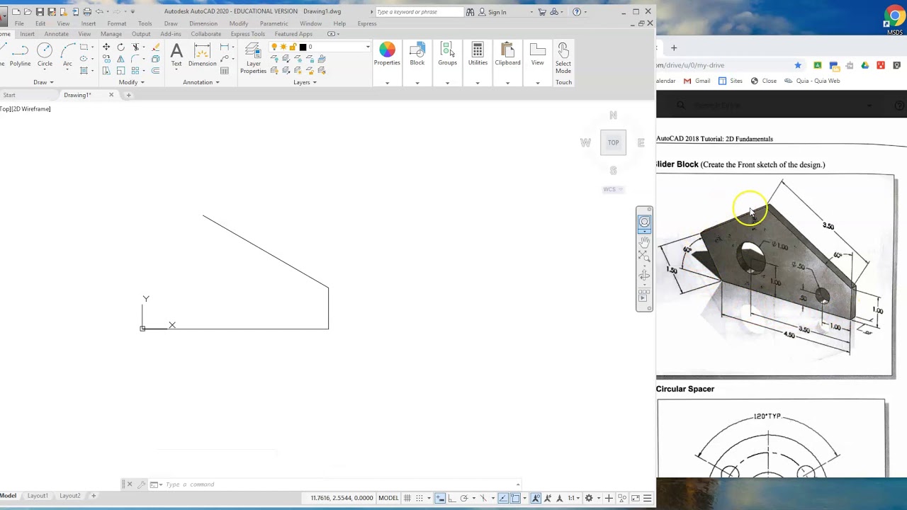Expand the Block panel dropdown arrow
The width and height of the screenshot is (907, 510).
click(417, 83)
